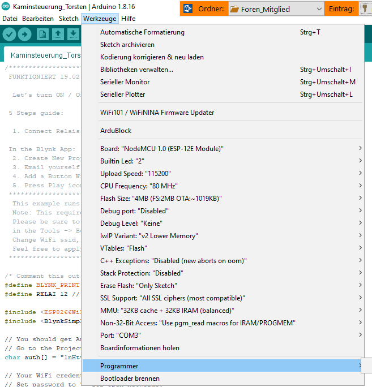372x387 pixels.
Task: Click the '// Your WiFi creden' comment line
Action: coord(43,376)
